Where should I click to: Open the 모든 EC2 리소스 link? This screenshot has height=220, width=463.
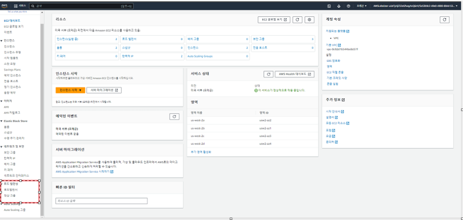338,123
